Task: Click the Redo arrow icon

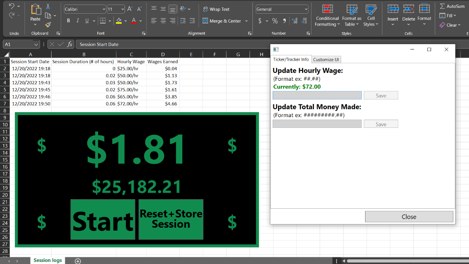Action: point(12,15)
